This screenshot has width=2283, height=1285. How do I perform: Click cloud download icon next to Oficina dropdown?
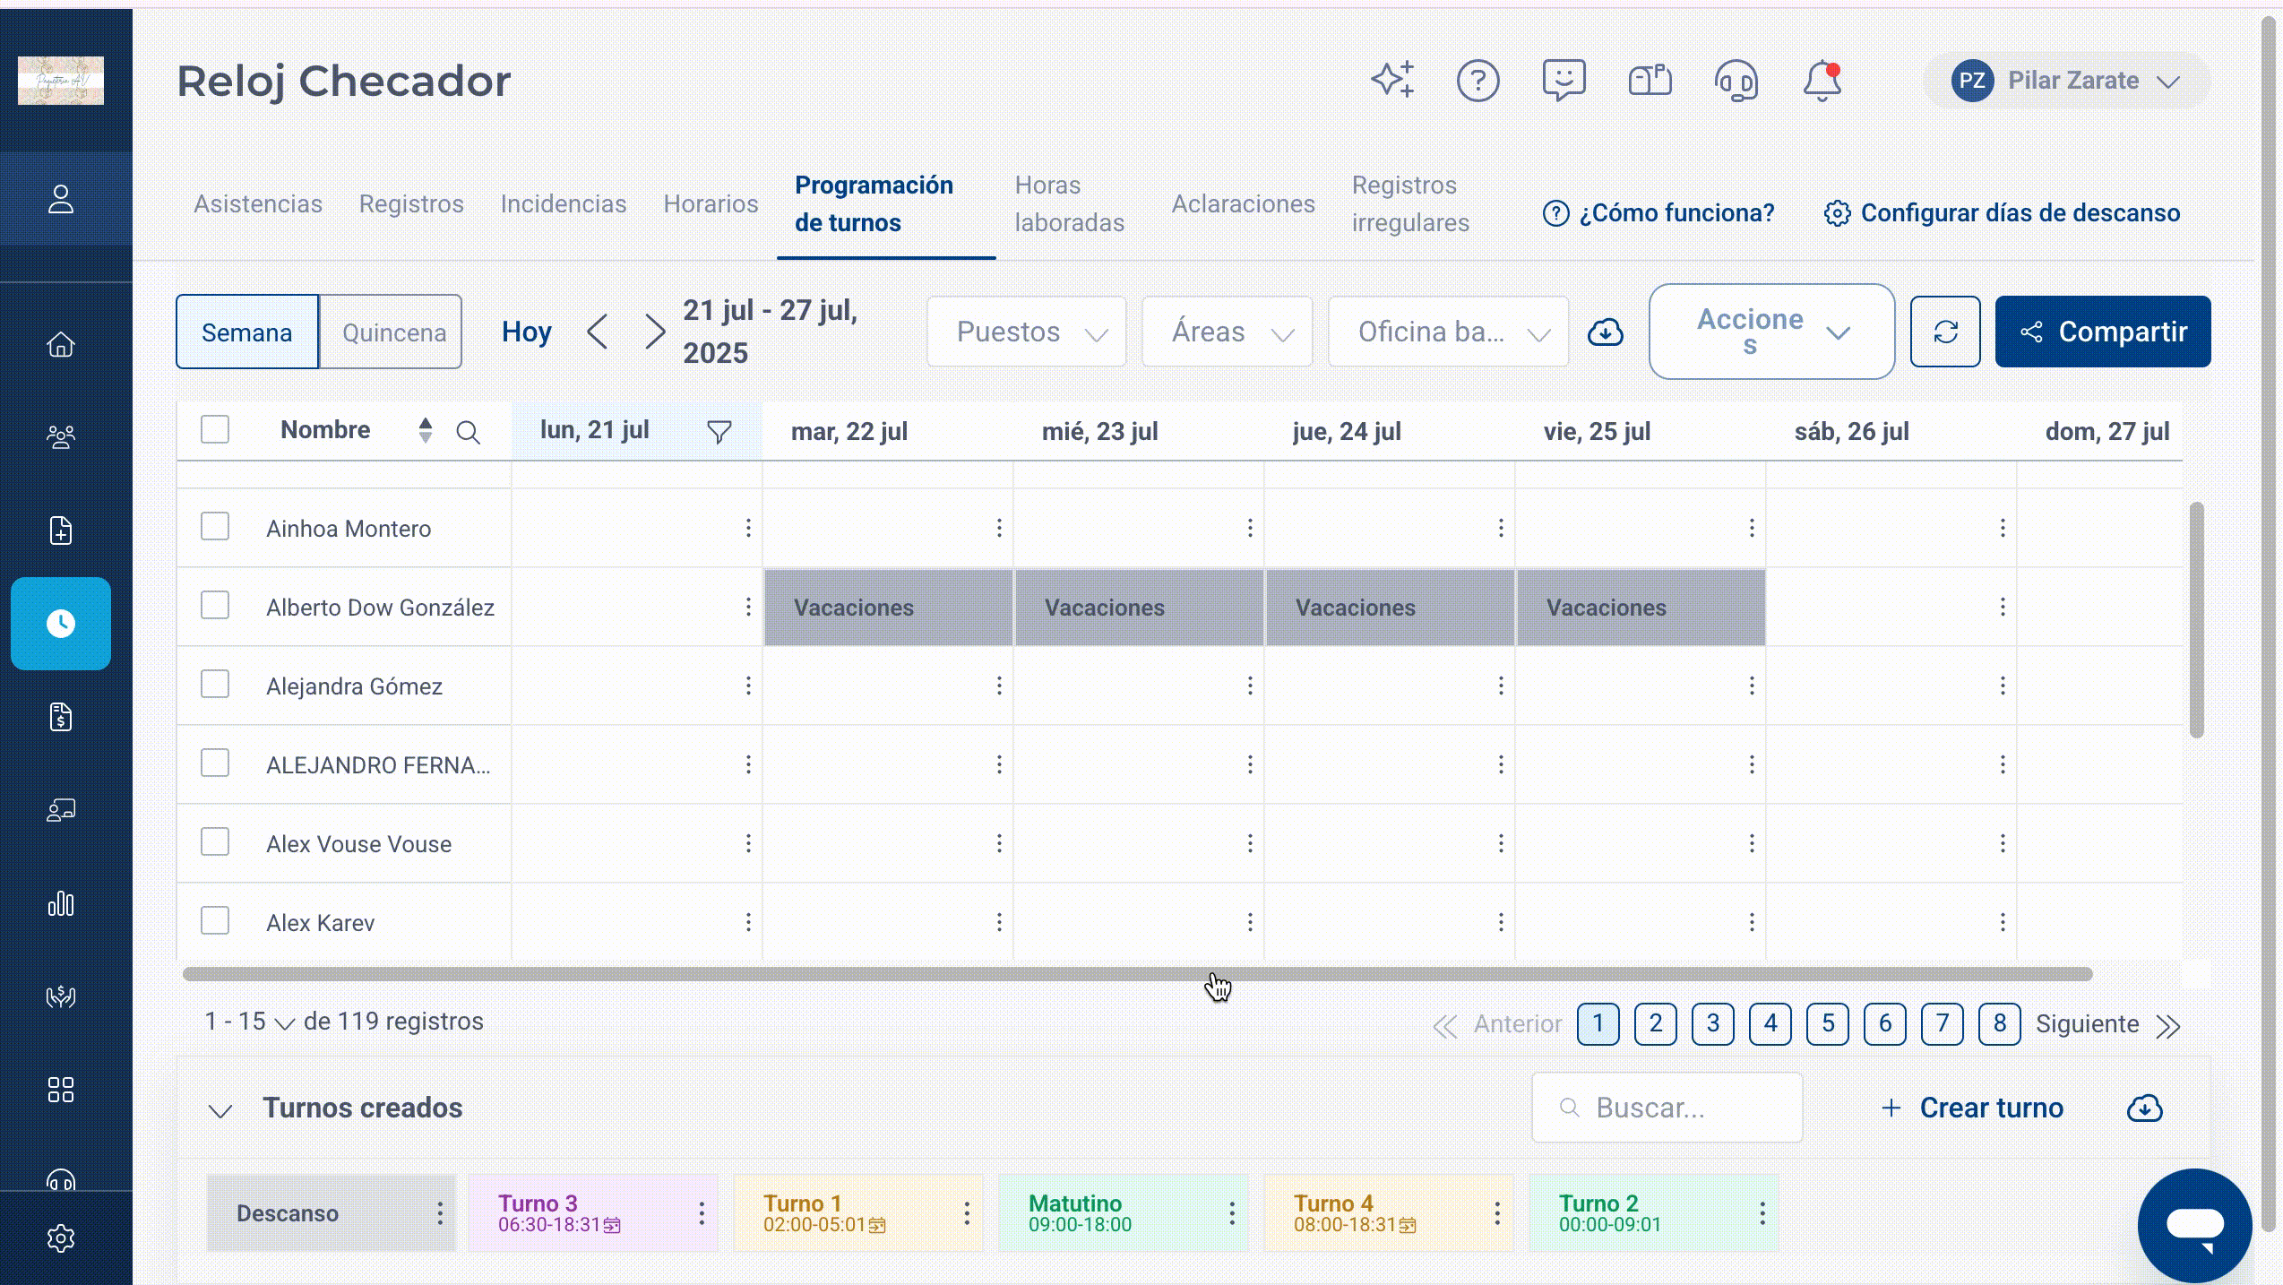[1605, 332]
